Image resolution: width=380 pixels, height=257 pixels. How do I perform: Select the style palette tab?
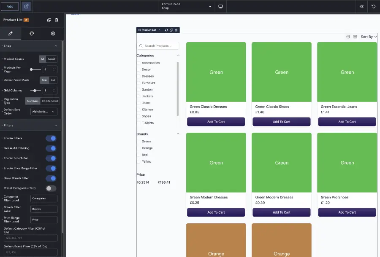(32, 33)
